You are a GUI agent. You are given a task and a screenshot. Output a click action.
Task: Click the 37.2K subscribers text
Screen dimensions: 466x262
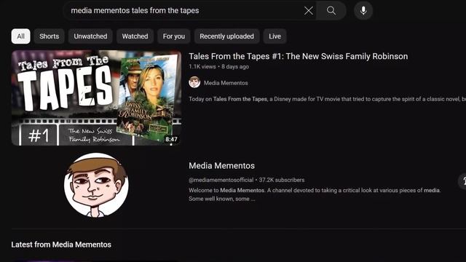click(282, 180)
